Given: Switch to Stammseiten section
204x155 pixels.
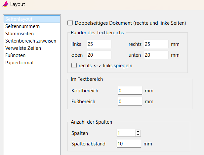Looking at the screenshot, I should coord(19,34).
